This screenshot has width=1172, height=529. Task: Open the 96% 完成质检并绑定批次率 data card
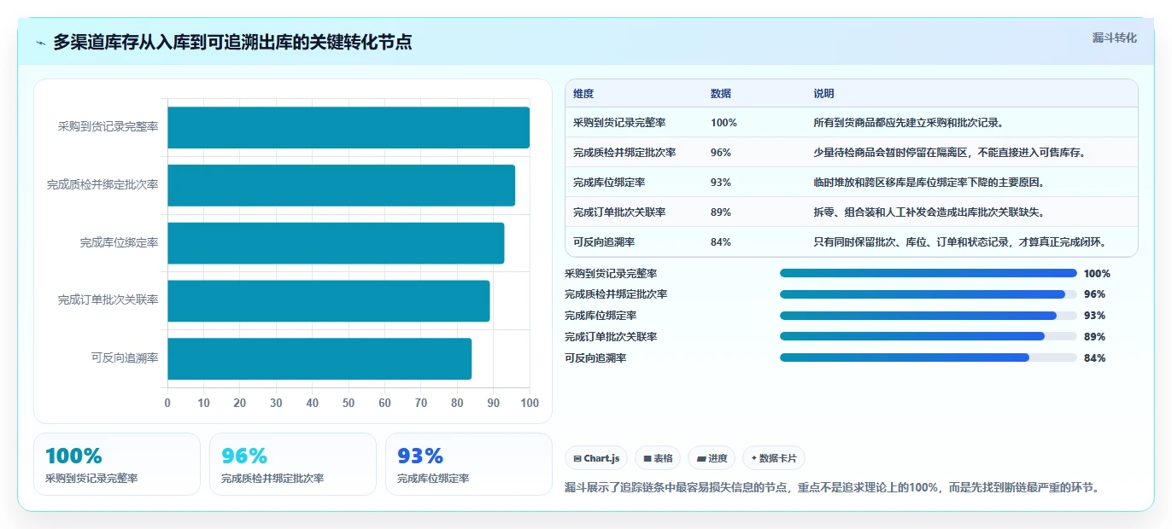click(x=293, y=464)
